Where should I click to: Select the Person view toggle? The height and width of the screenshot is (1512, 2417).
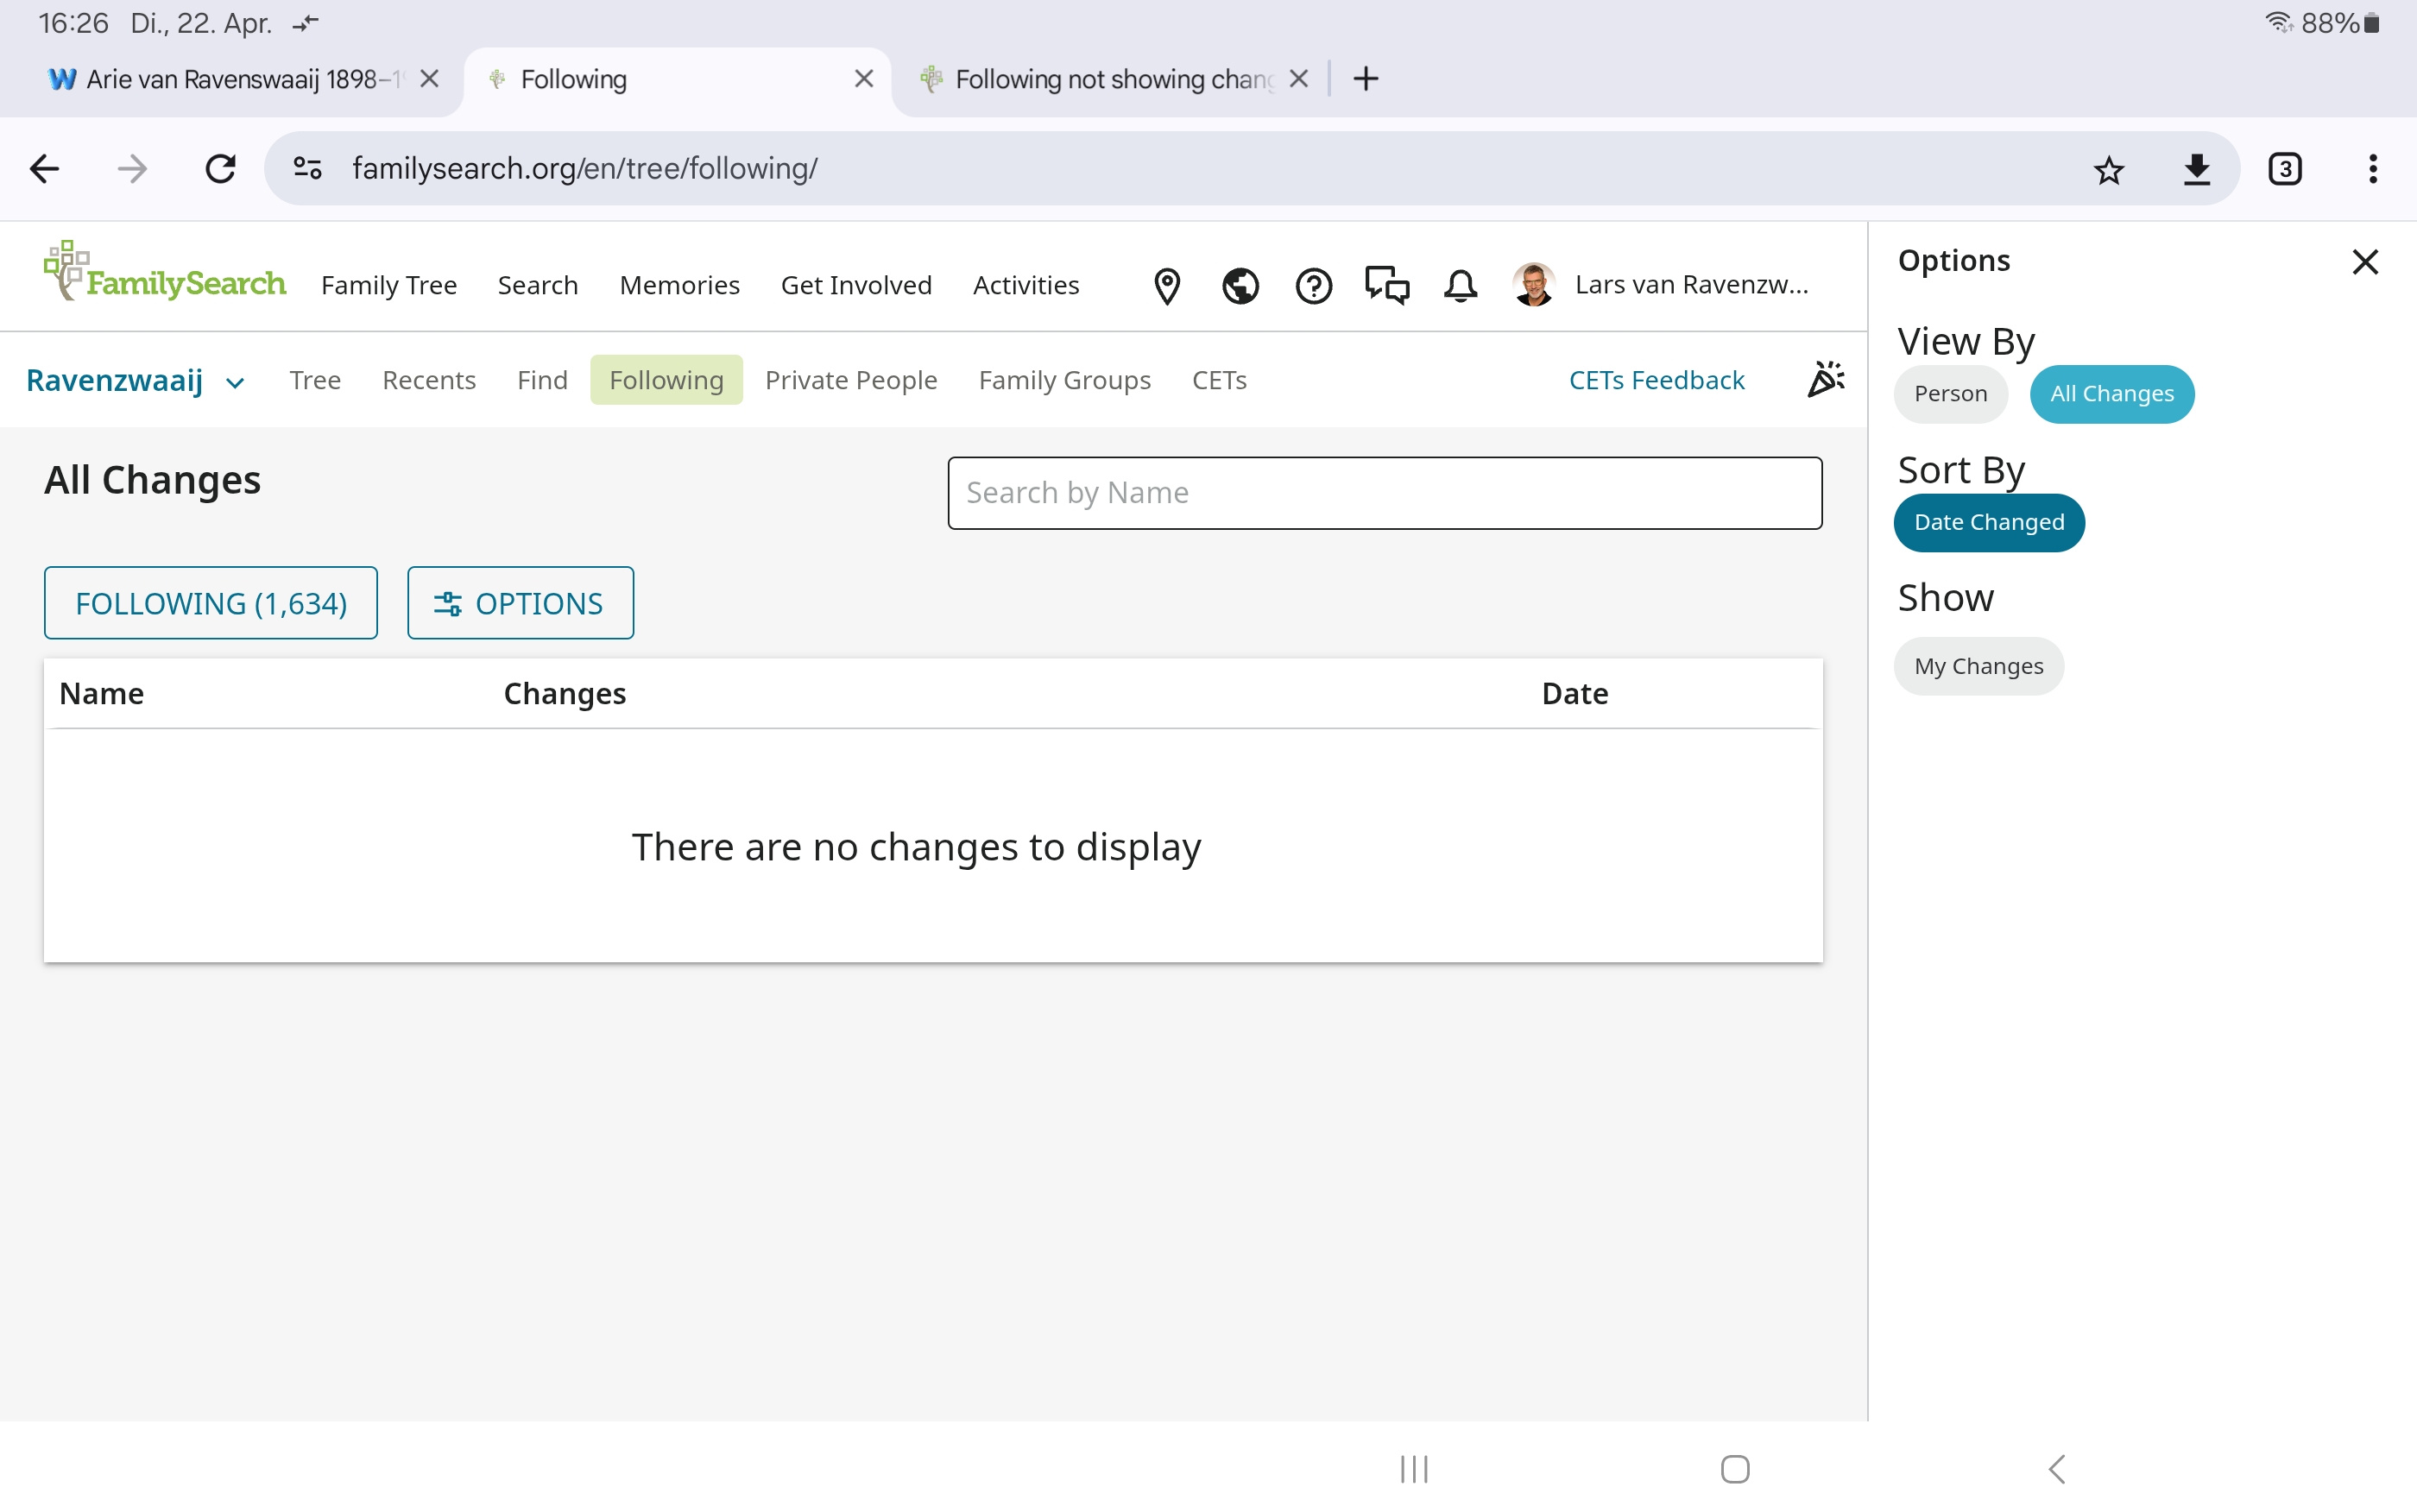(x=1950, y=394)
